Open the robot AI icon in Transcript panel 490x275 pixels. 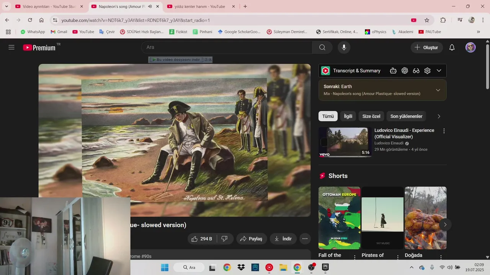pyautogui.click(x=393, y=71)
